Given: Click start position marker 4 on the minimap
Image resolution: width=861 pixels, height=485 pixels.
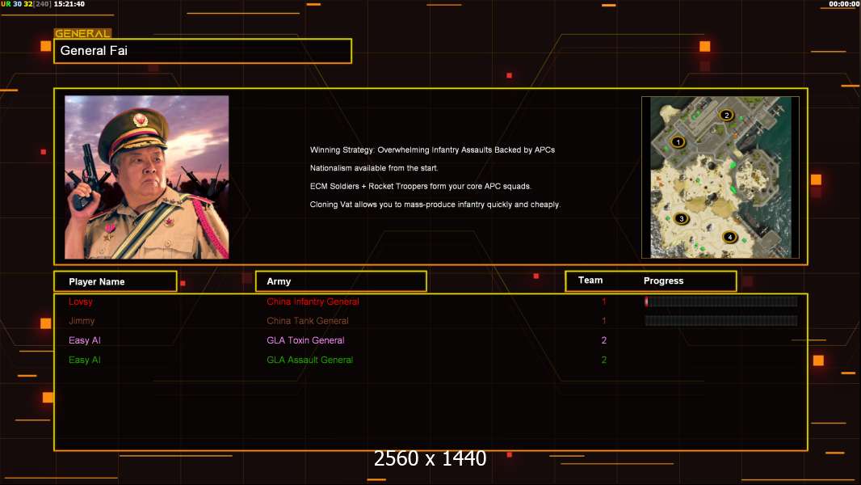Looking at the screenshot, I should click(730, 238).
